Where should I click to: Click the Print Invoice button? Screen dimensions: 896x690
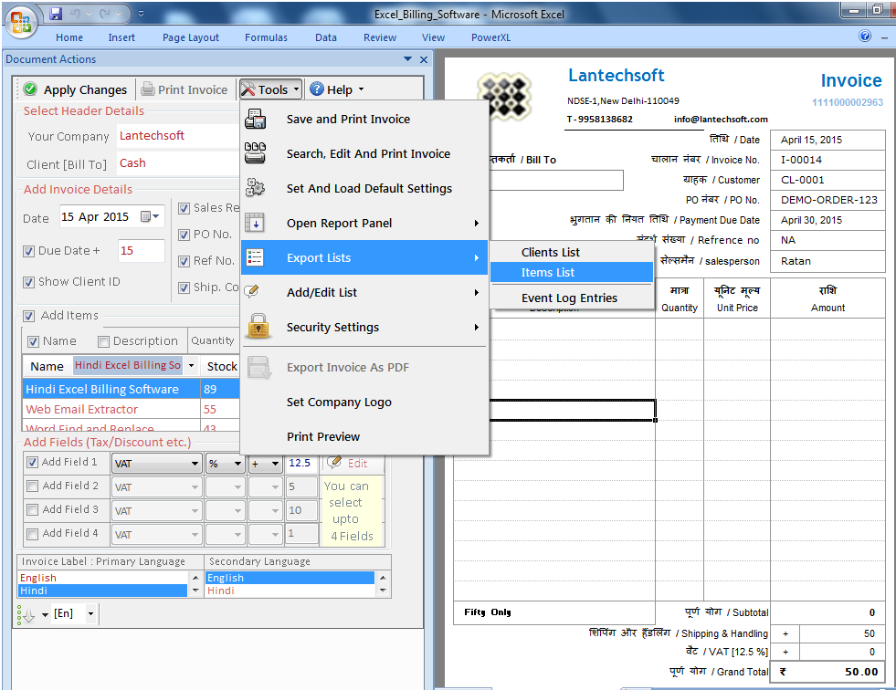[x=184, y=89]
